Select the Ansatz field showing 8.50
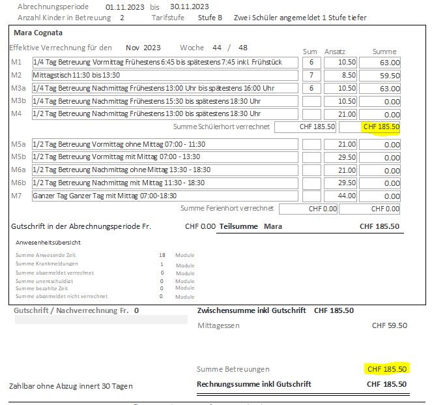 pyautogui.click(x=339, y=76)
